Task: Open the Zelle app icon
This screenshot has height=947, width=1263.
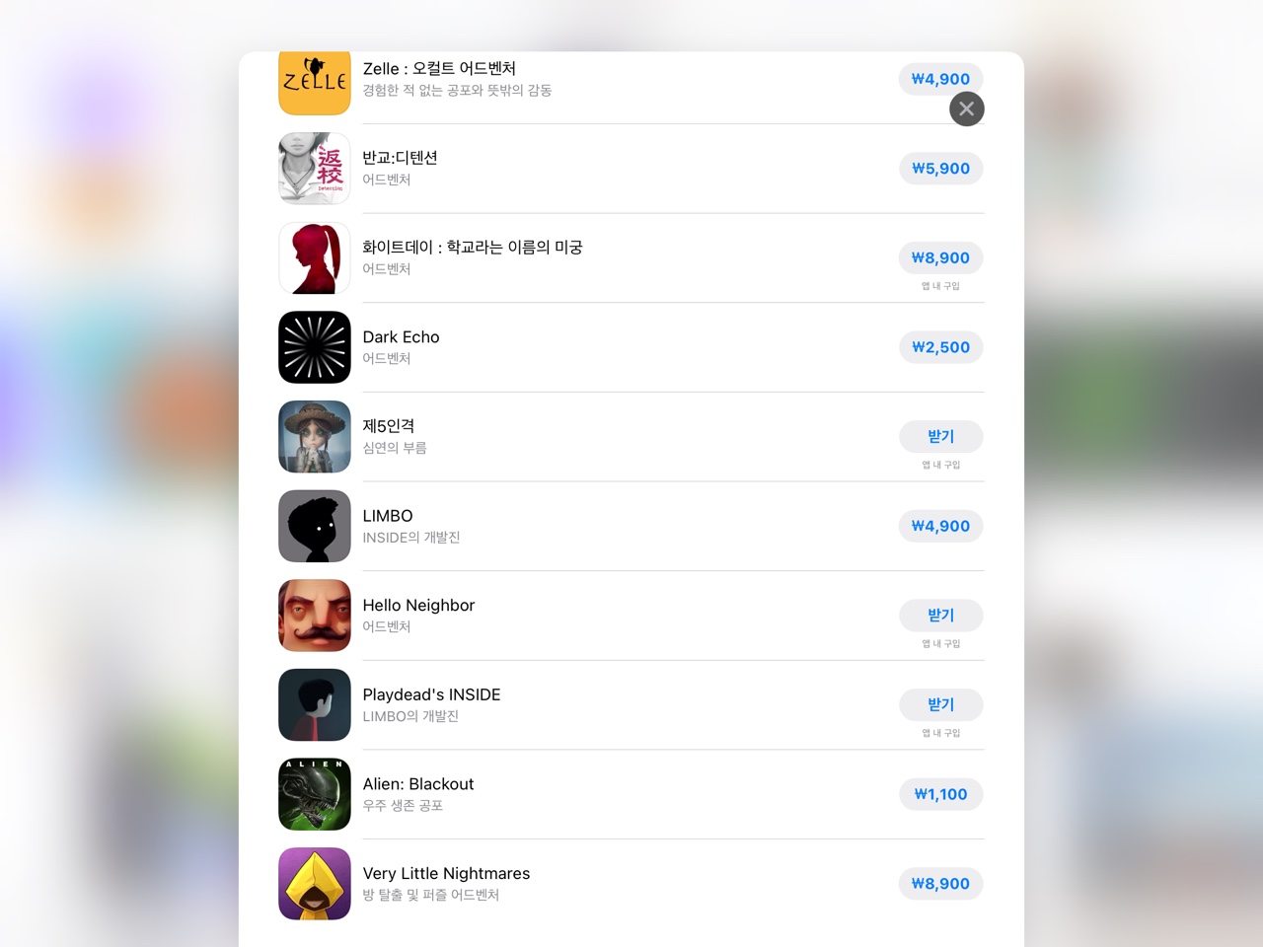Action: (x=315, y=84)
